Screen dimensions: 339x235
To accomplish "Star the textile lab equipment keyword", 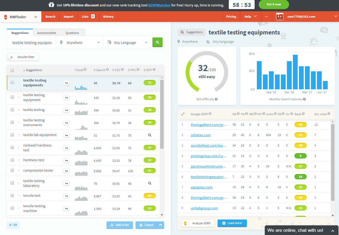I will tap(19, 135).
